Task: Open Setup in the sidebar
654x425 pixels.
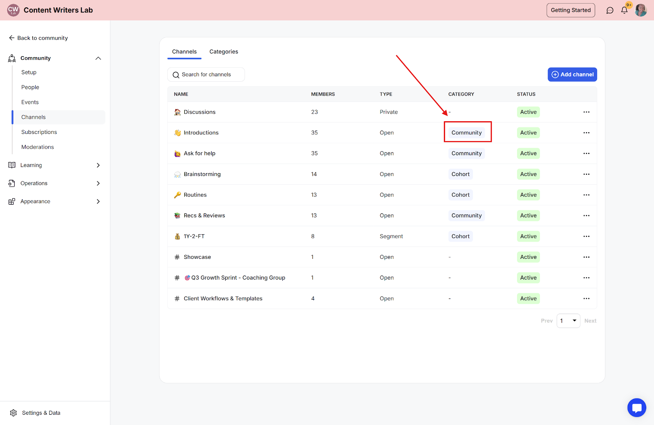Action: 29,72
